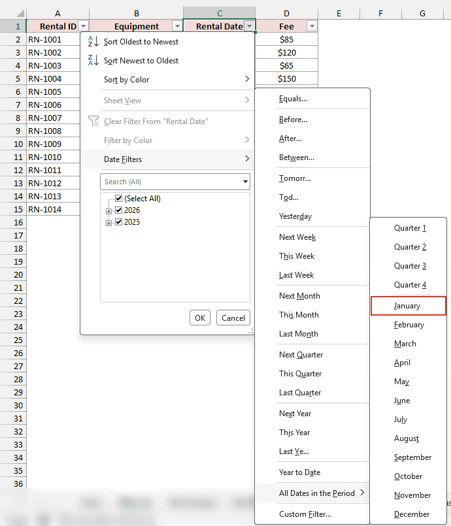This screenshot has height=526, width=451.
Task: Open All Dates in the Period submenu
Action: pos(312,493)
